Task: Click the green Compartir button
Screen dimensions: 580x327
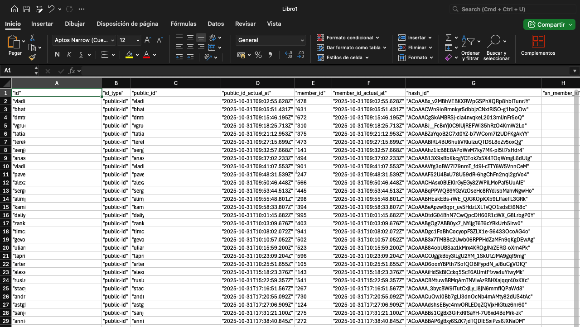Action: (549, 24)
